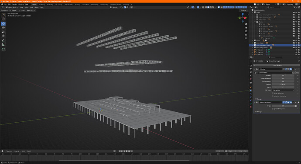Collapse the Rooms collection in outliner
This screenshot has height=164, width=301.
click(255, 22)
